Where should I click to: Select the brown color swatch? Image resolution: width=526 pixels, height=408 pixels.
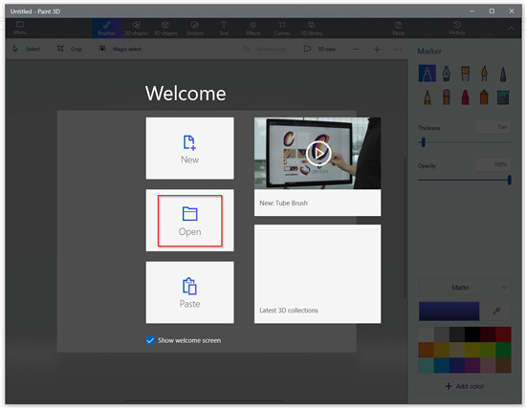tap(503, 365)
